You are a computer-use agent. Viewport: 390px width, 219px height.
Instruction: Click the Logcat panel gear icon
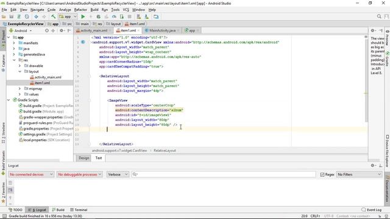[x=372, y=165]
